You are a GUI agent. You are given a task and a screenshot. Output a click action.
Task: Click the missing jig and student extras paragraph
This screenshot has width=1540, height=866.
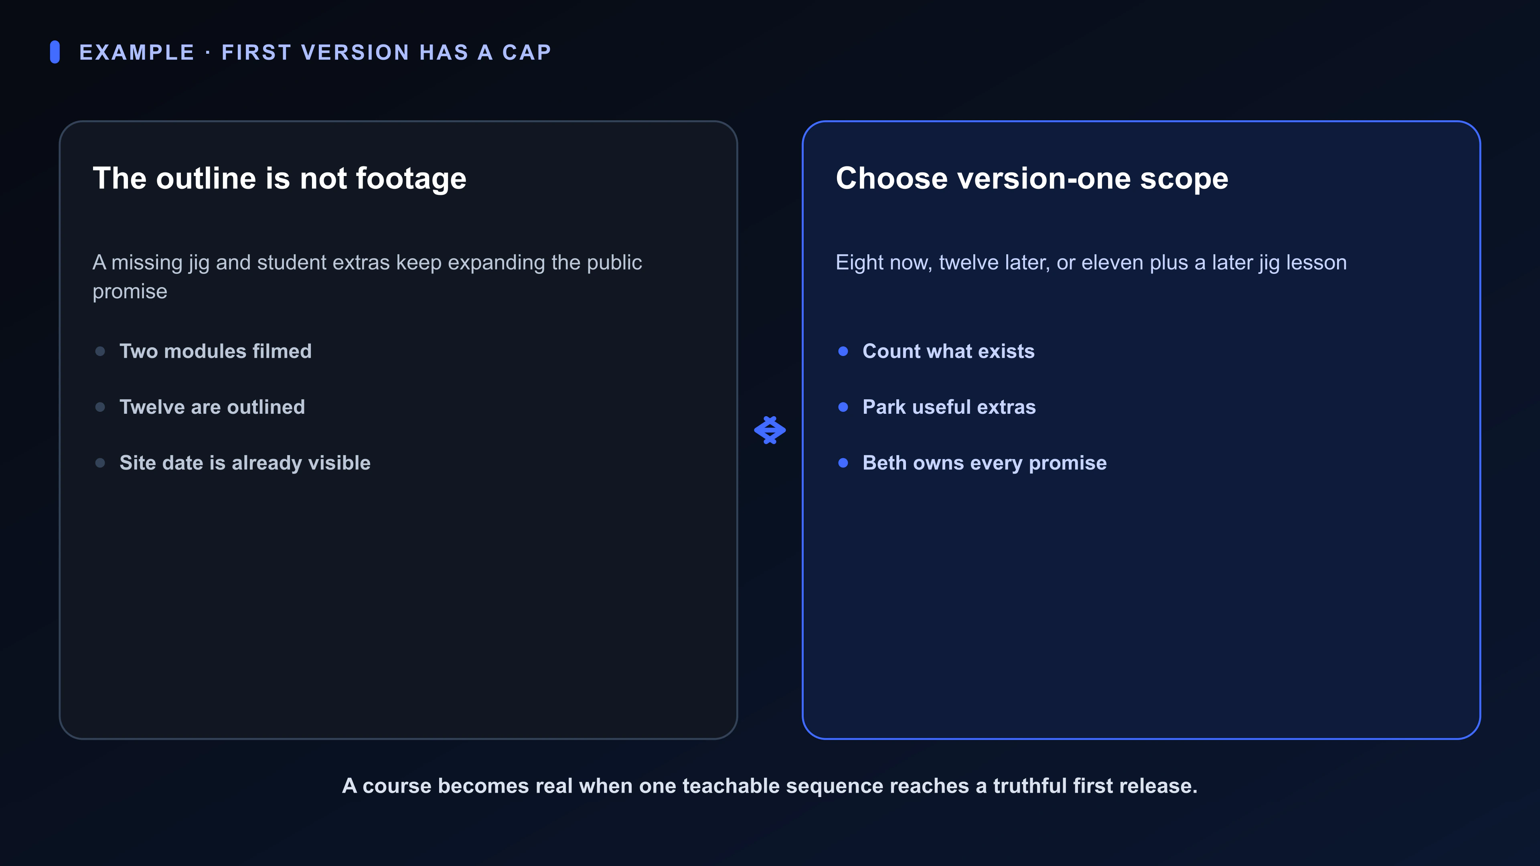click(x=367, y=277)
